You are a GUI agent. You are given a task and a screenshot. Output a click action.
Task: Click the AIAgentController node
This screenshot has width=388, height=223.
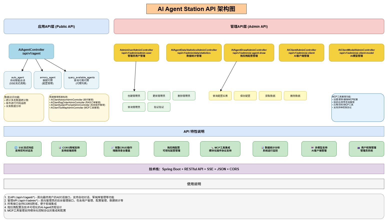[31, 51]
